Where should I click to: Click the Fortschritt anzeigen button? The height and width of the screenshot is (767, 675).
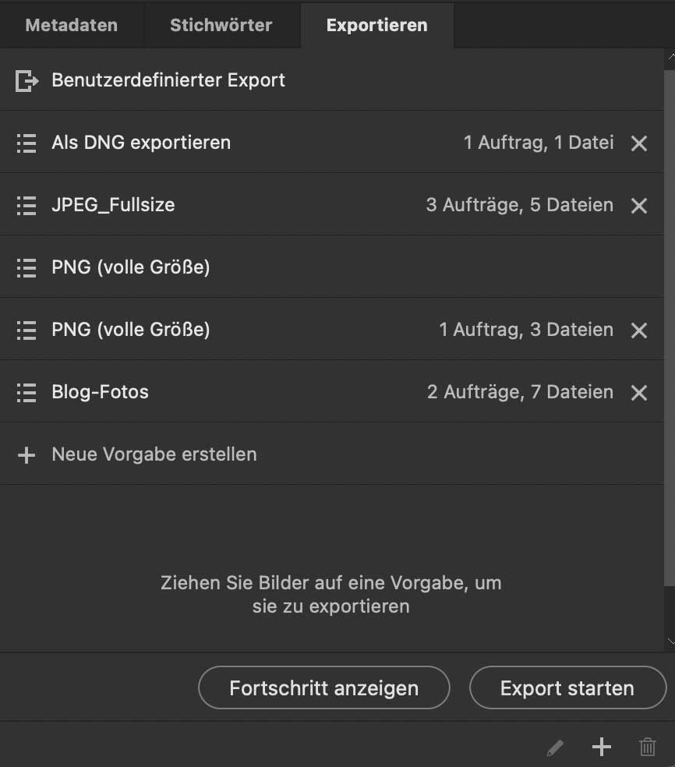[324, 688]
